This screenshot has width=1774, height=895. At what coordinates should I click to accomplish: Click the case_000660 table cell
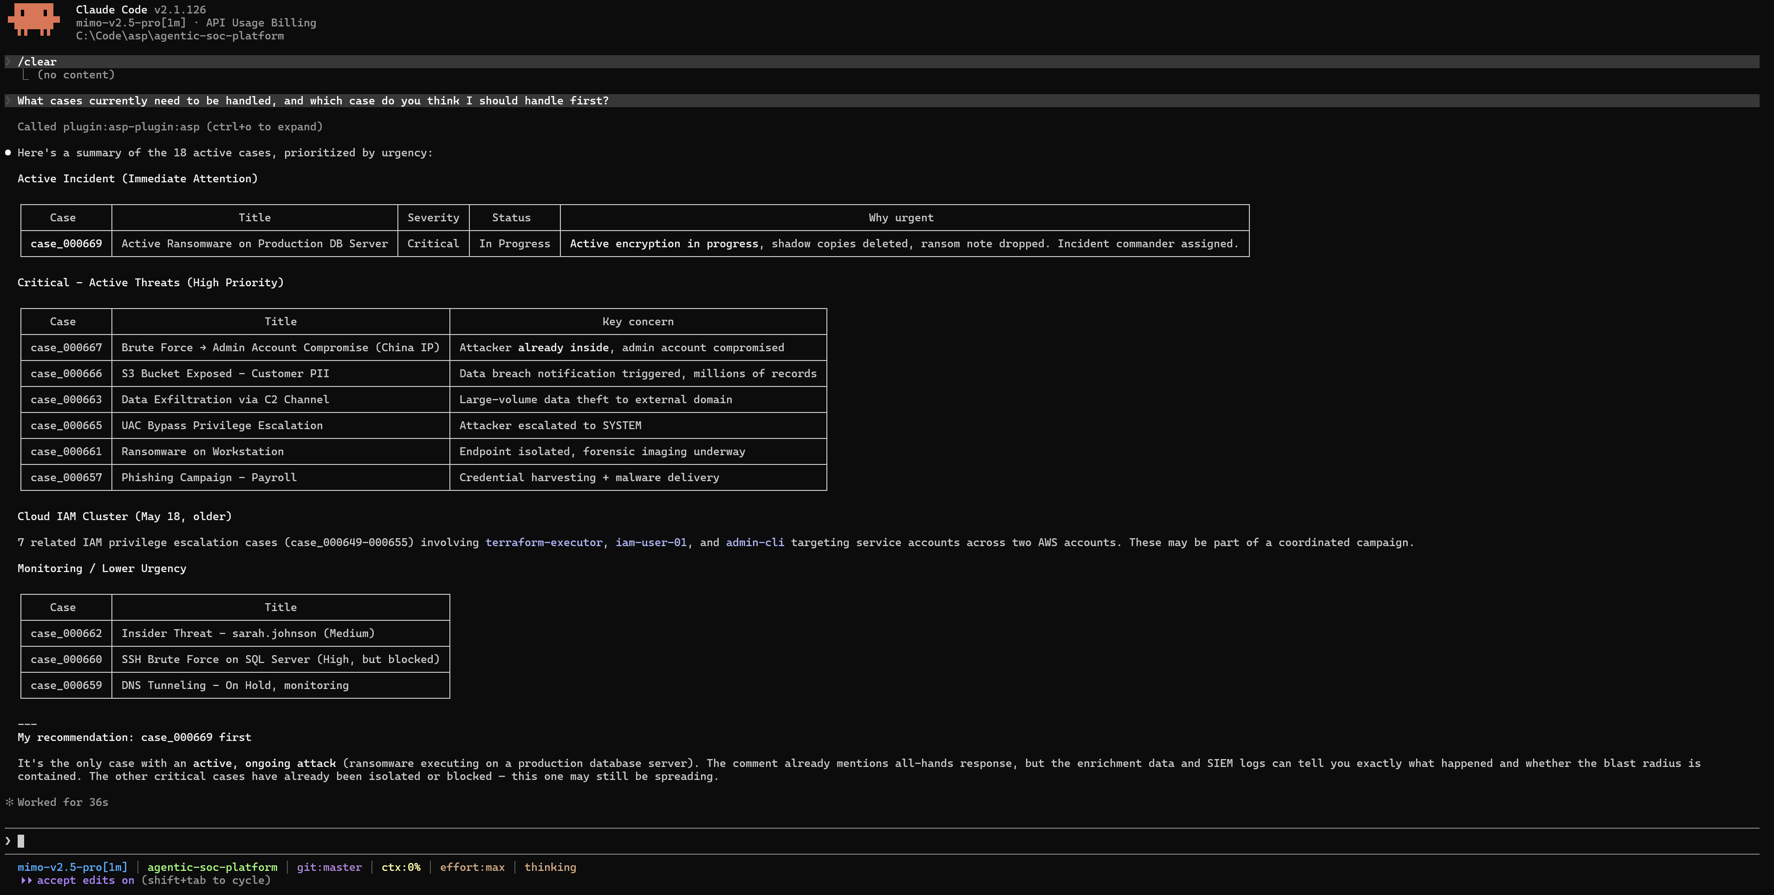(66, 660)
